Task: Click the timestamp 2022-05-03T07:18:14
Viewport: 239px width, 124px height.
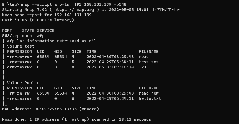Action: [x=110, y=67]
